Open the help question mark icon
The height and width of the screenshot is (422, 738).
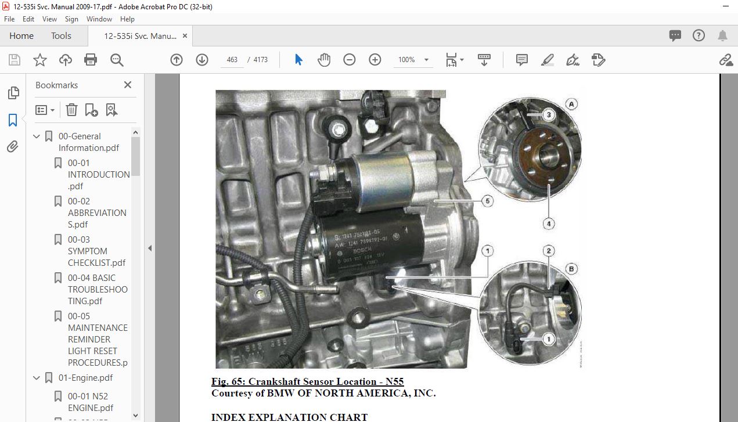tap(699, 36)
